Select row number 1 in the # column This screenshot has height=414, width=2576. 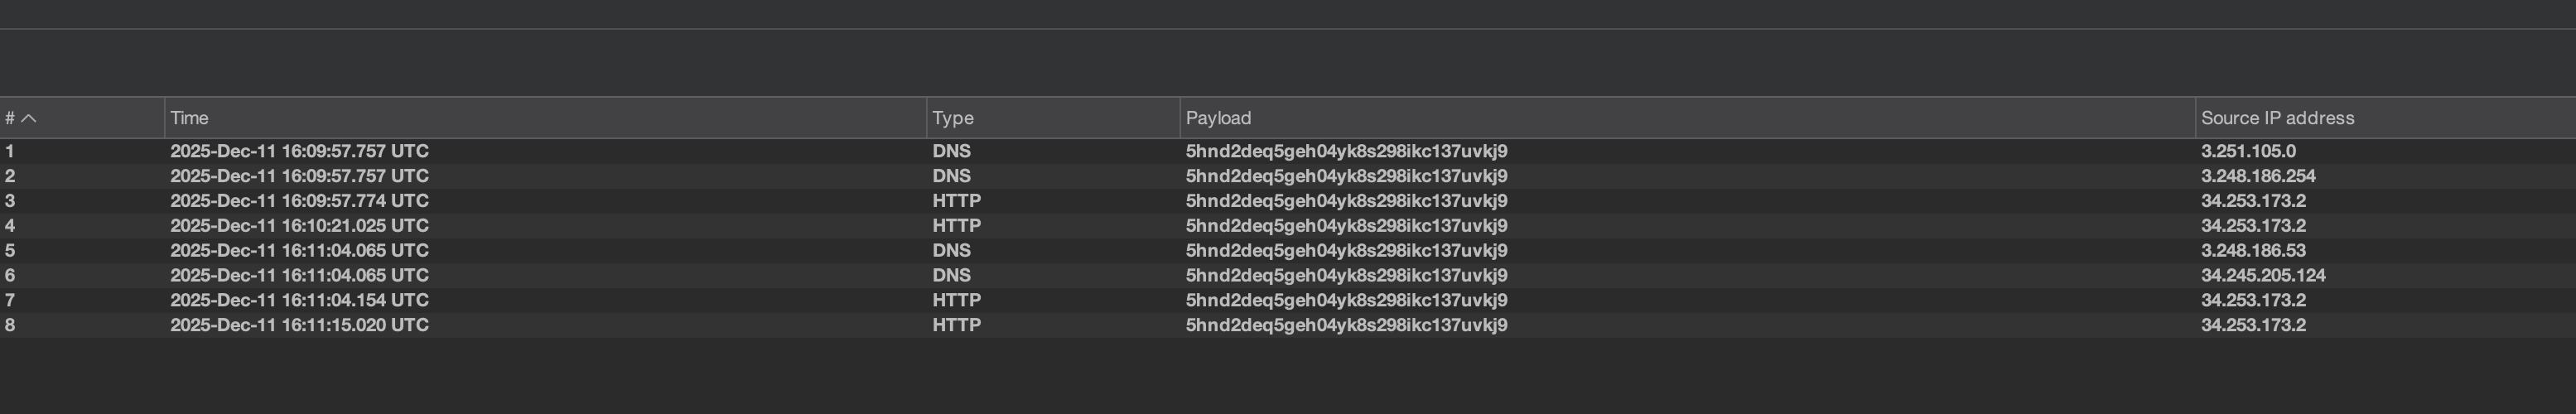pos(10,151)
